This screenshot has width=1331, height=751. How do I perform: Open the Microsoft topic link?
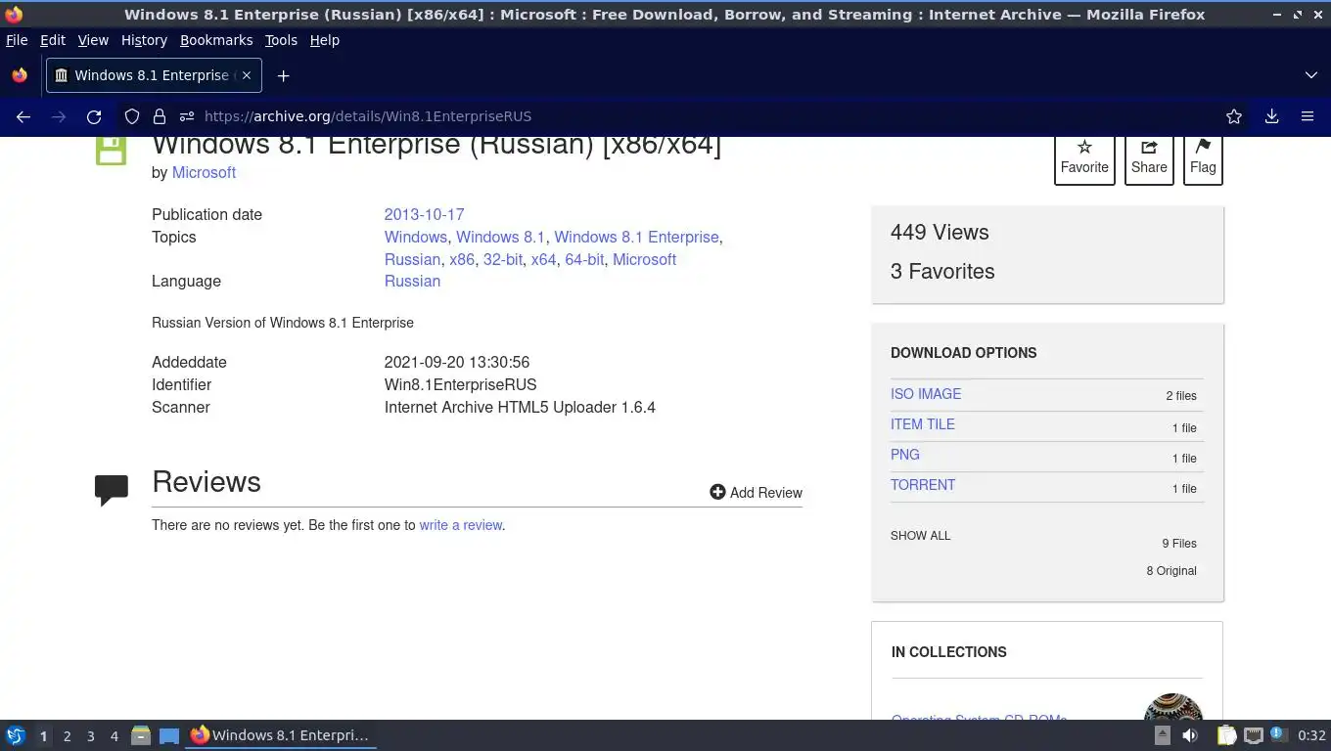click(644, 259)
